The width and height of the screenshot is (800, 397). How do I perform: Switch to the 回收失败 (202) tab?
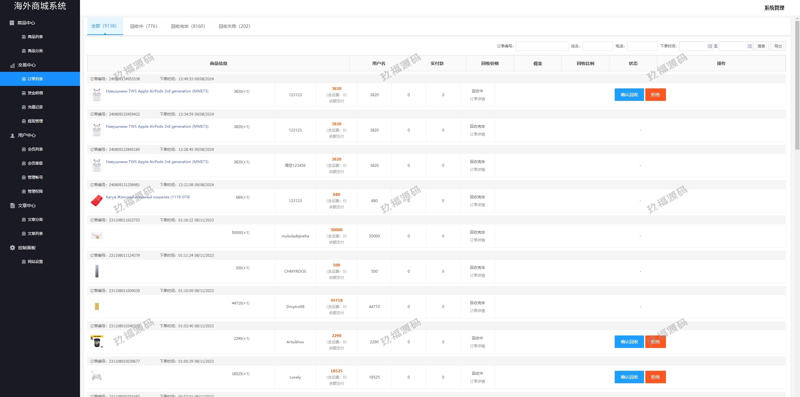[234, 26]
